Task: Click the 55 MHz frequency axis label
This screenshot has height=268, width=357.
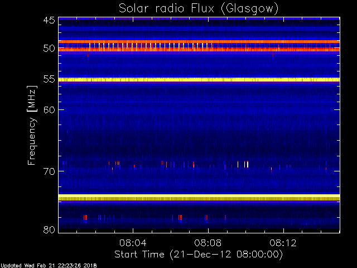Action: 49,79
